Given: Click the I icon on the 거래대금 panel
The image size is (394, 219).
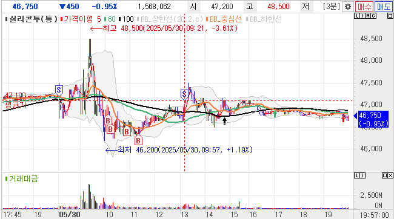Looking at the screenshot, I should 362,175.
